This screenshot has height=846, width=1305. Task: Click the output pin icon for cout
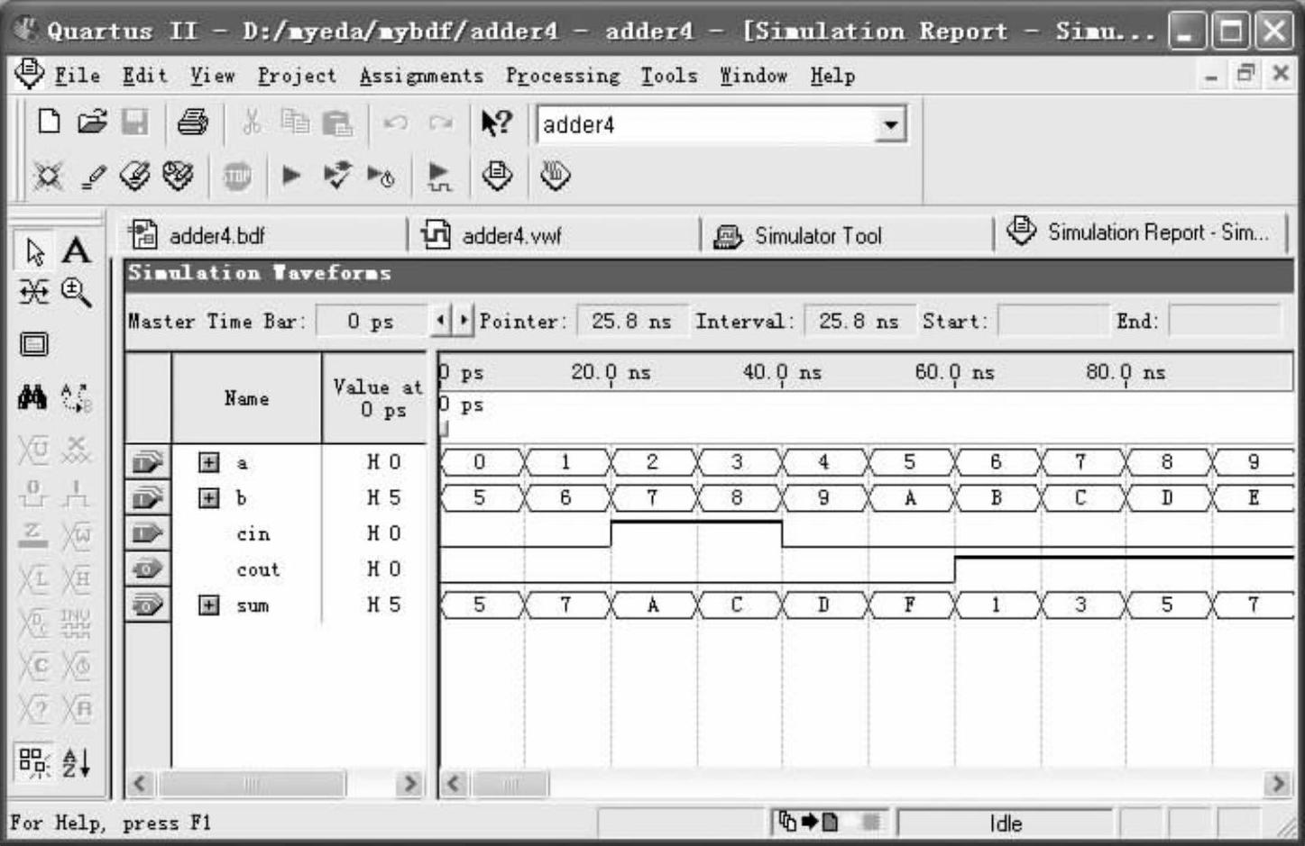(x=148, y=569)
